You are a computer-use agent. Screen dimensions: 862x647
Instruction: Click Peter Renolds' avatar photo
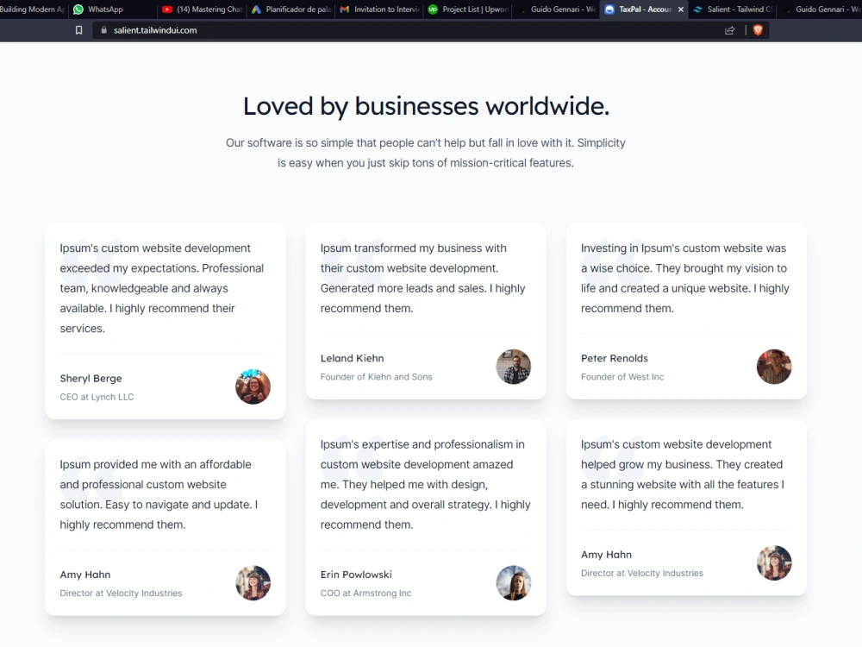click(774, 367)
